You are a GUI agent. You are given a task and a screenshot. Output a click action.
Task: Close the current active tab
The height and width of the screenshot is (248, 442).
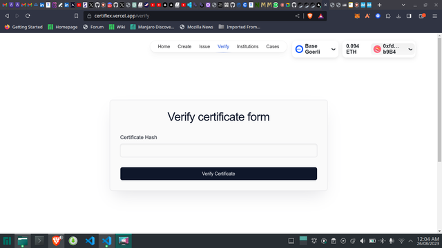tap(325, 5)
